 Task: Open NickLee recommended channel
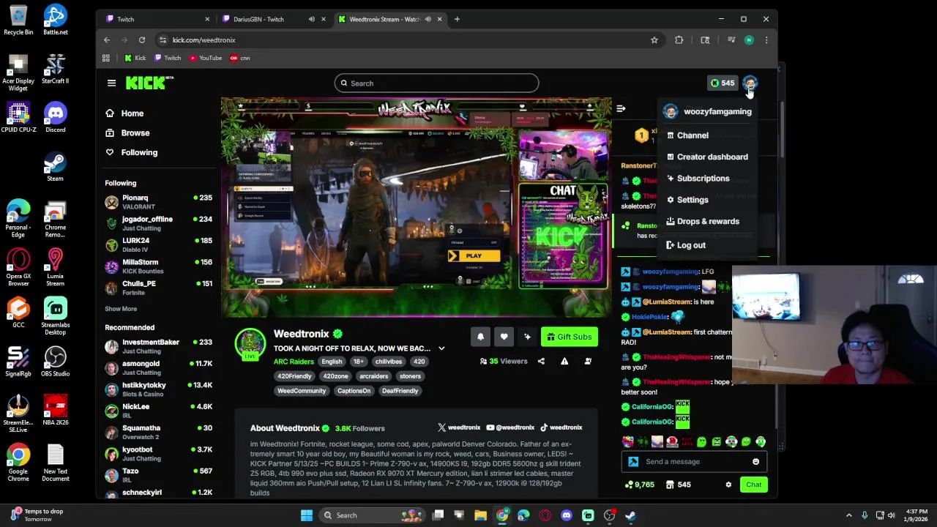click(158, 411)
